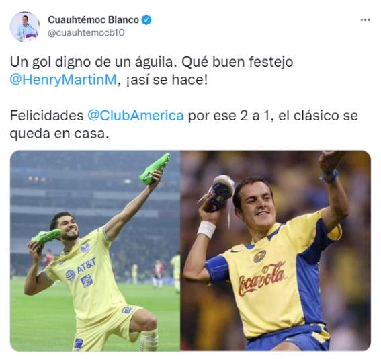Click the club crest on the right jersey
Viewport: 381px width, 359px height.
pyautogui.click(x=260, y=256)
